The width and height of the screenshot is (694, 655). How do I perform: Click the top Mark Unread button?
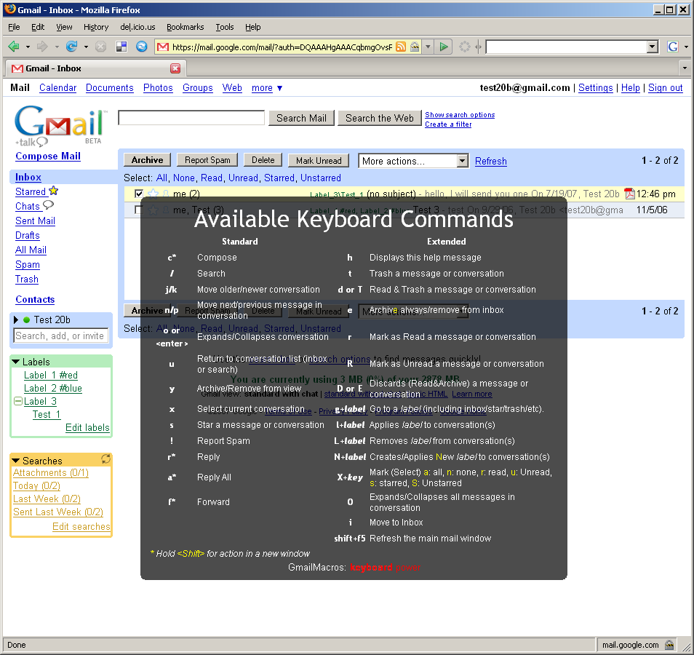pos(319,160)
